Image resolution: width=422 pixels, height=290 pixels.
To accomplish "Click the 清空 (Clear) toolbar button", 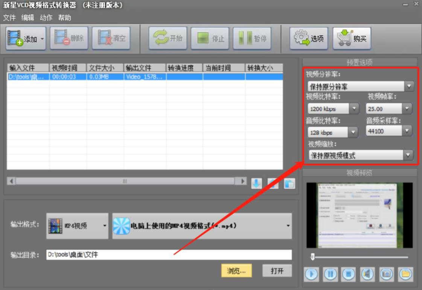I will coord(111,38).
